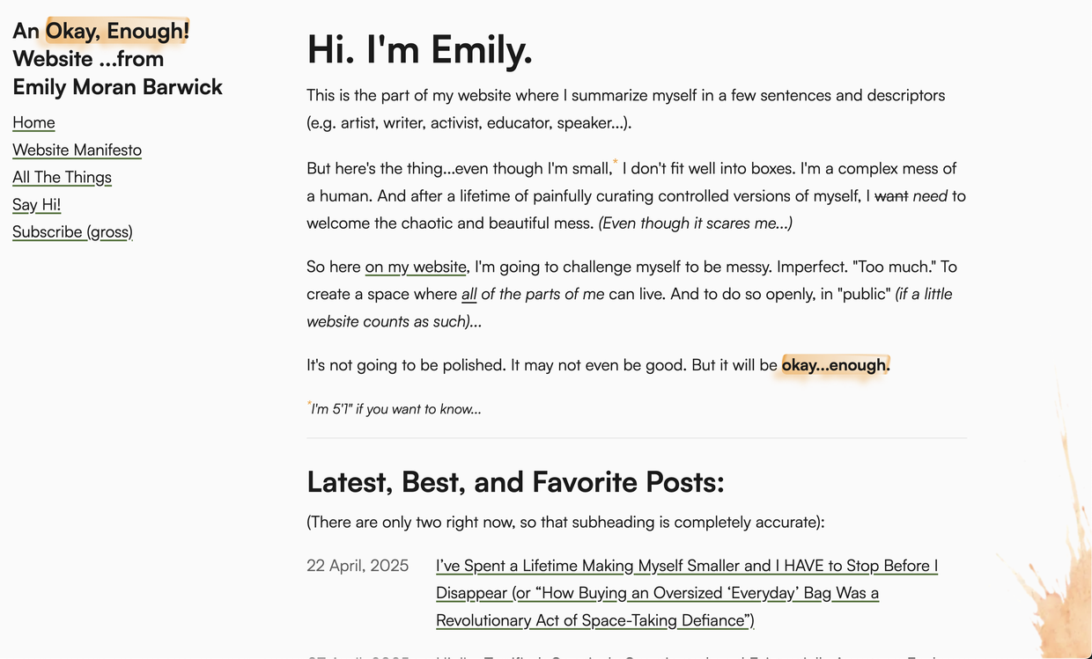Click the highlighted bold "okay...enough." text
Screen dimensions: 1092x659
[x=836, y=365]
